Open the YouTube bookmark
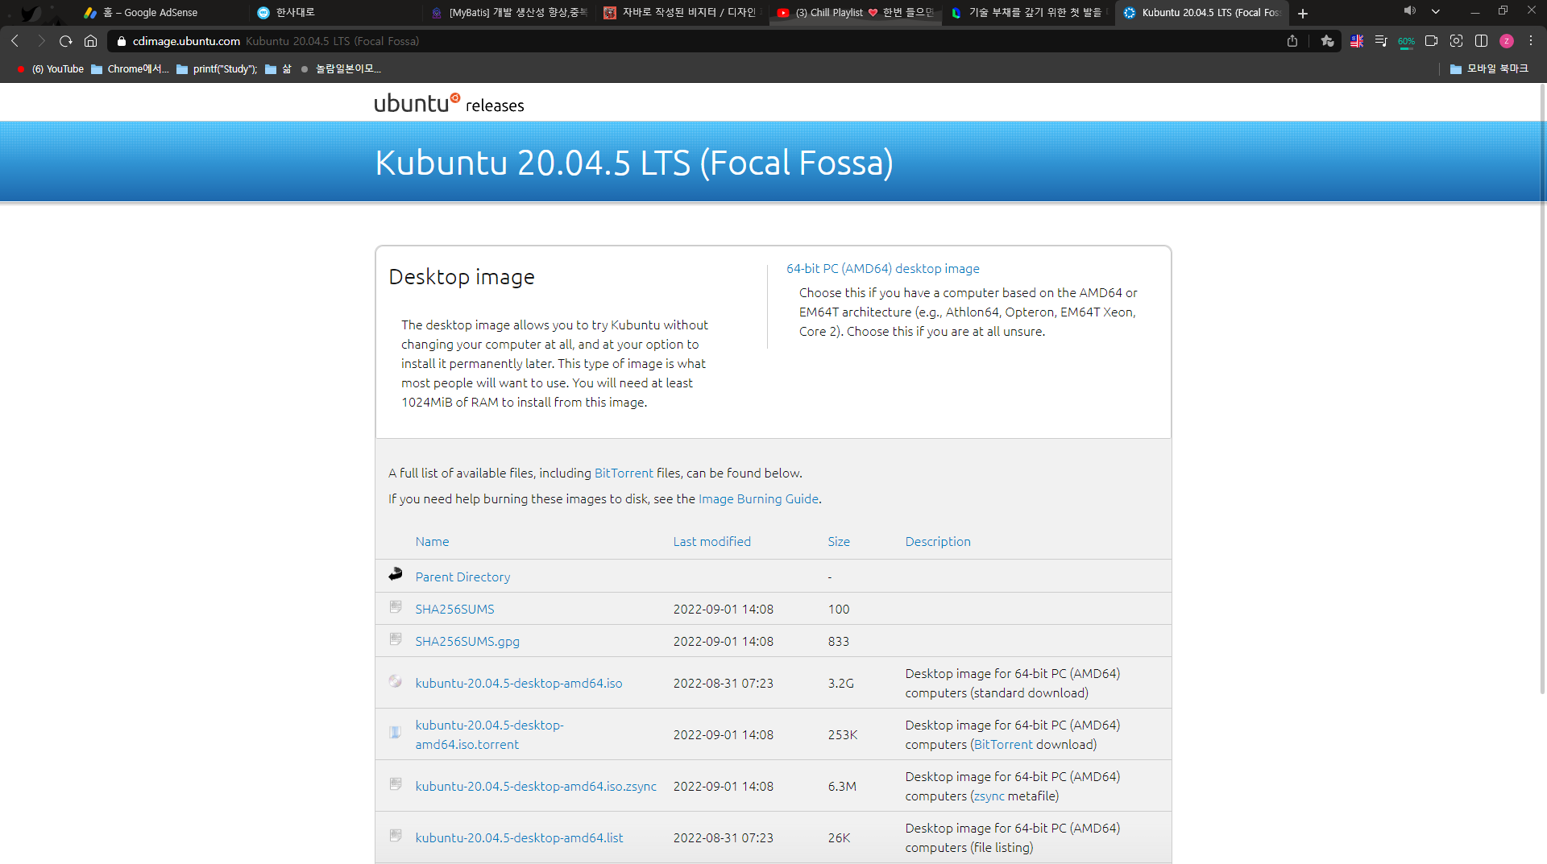Screen dimensions: 1547x864 (50, 69)
